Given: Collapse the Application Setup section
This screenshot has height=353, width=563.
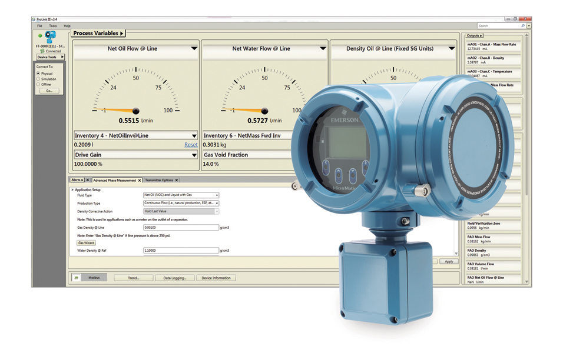Looking at the screenshot, I should click(x=72, y=190).
